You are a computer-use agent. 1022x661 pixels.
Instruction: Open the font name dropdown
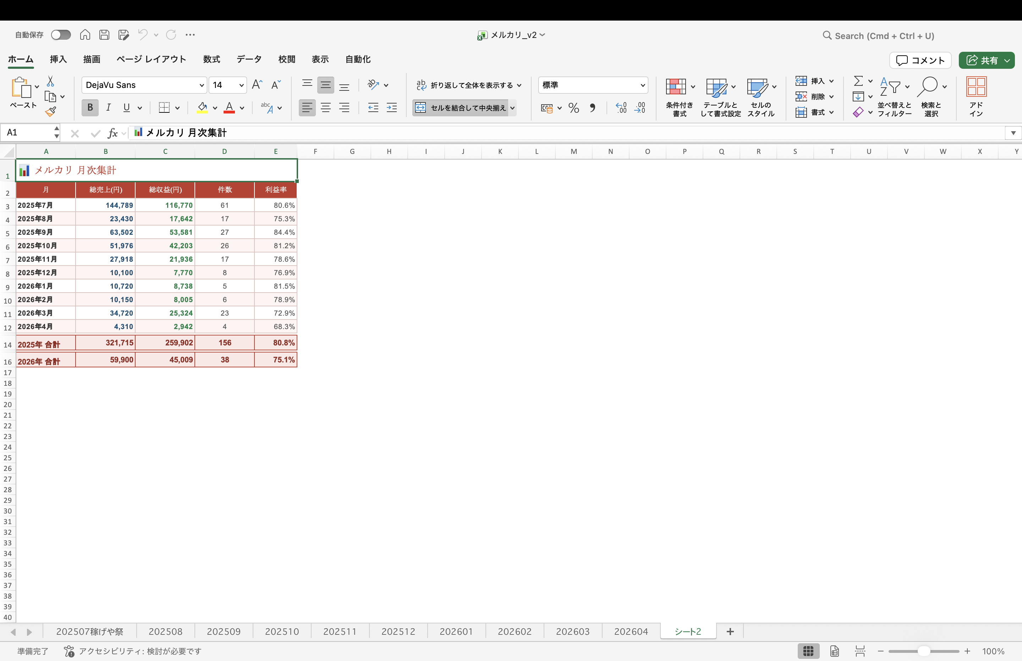202,85
